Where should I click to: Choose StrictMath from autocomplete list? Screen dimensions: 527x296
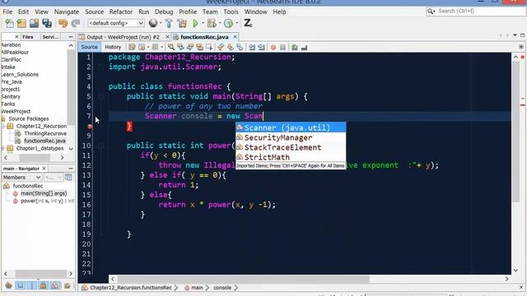(x=291, y=157)
